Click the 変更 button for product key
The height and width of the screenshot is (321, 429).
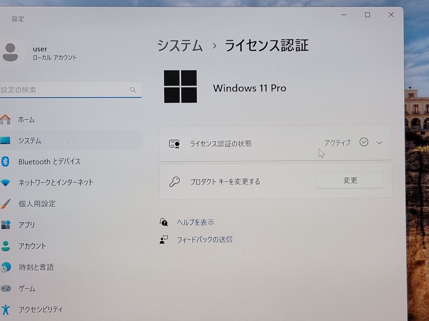(350, 180)
